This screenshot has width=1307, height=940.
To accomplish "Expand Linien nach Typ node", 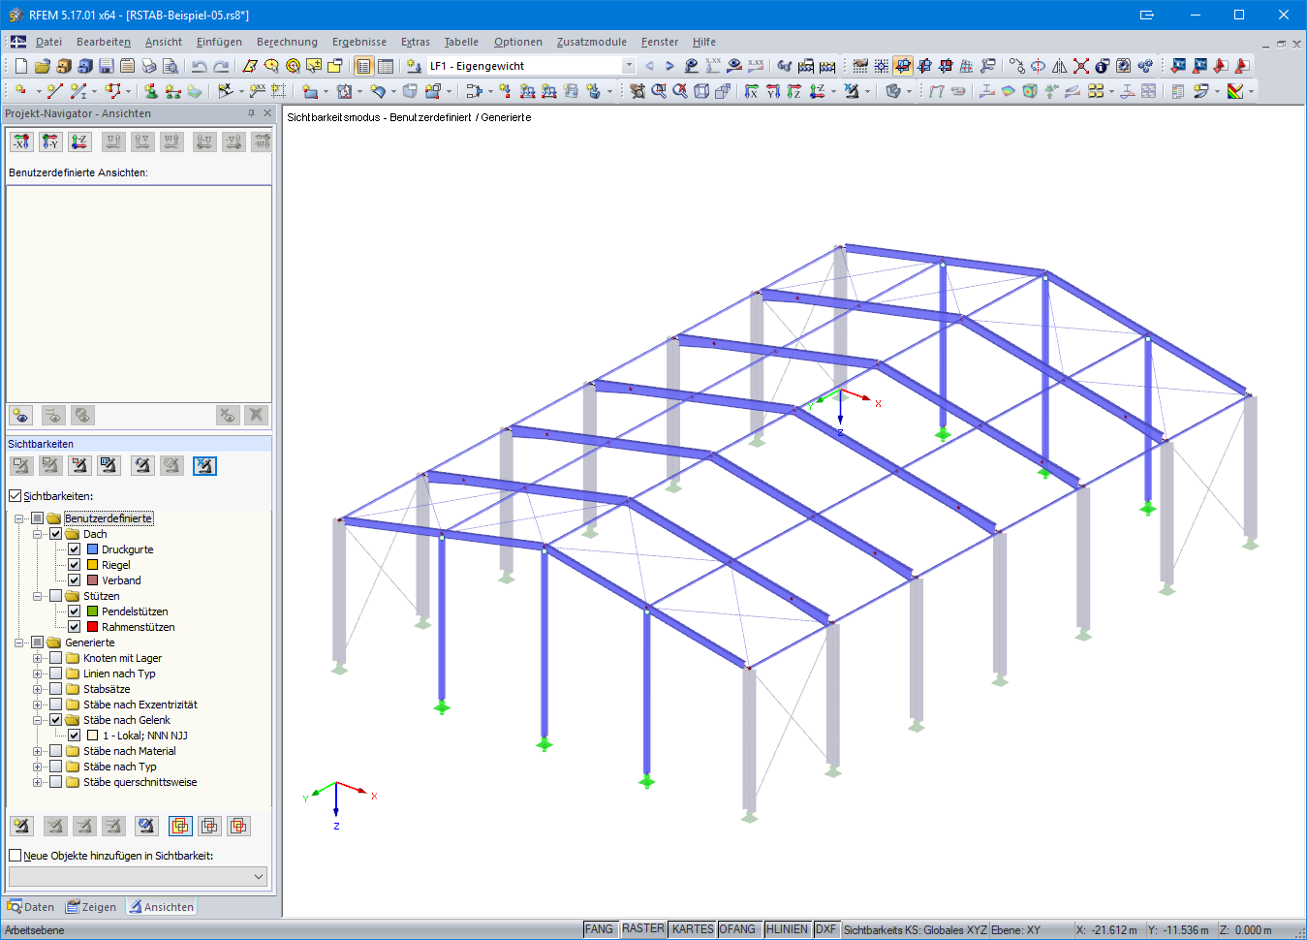I will [x=37, y=674].
